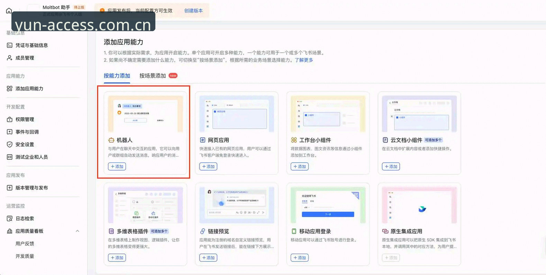
Task: Add the 机器人 capability
Action: point(117,166)
